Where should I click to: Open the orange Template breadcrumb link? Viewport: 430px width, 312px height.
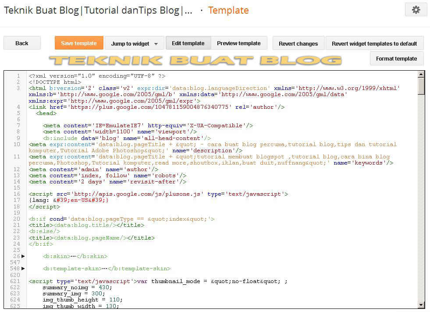(x=228, y=10)
